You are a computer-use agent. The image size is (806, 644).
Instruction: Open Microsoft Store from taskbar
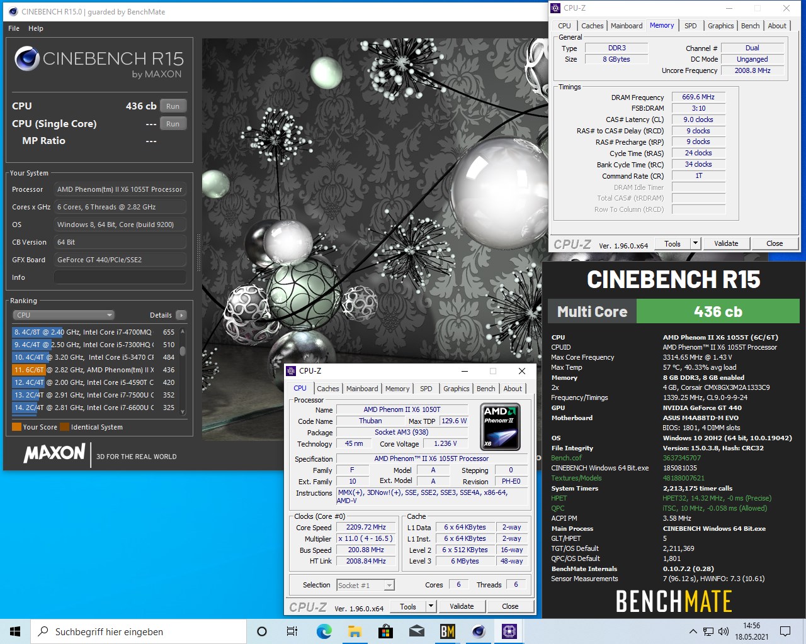pyautogui.click(x=385, y=631)
